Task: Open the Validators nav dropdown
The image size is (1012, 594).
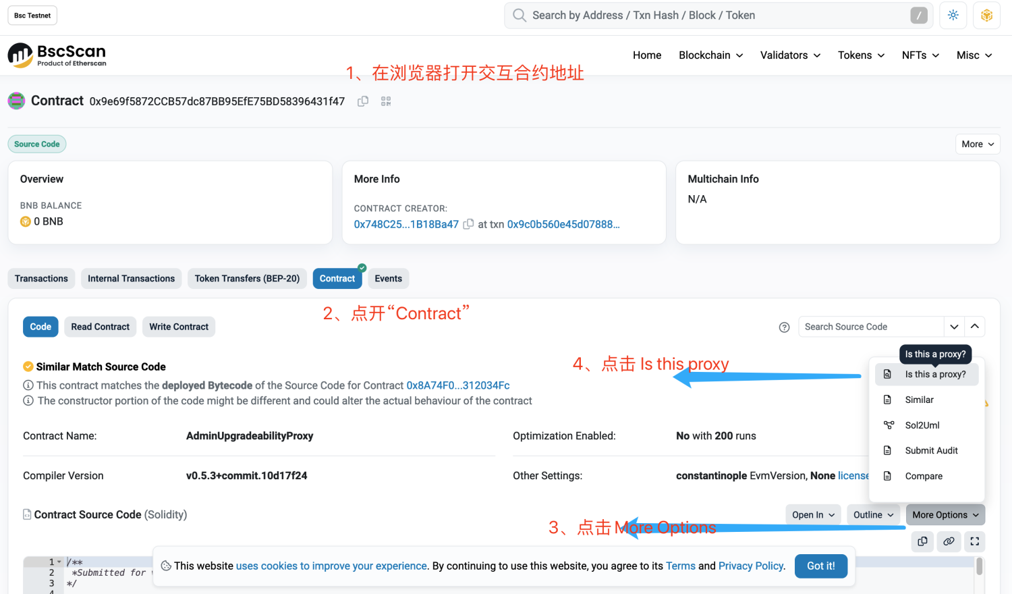Action: click(791, 55)
